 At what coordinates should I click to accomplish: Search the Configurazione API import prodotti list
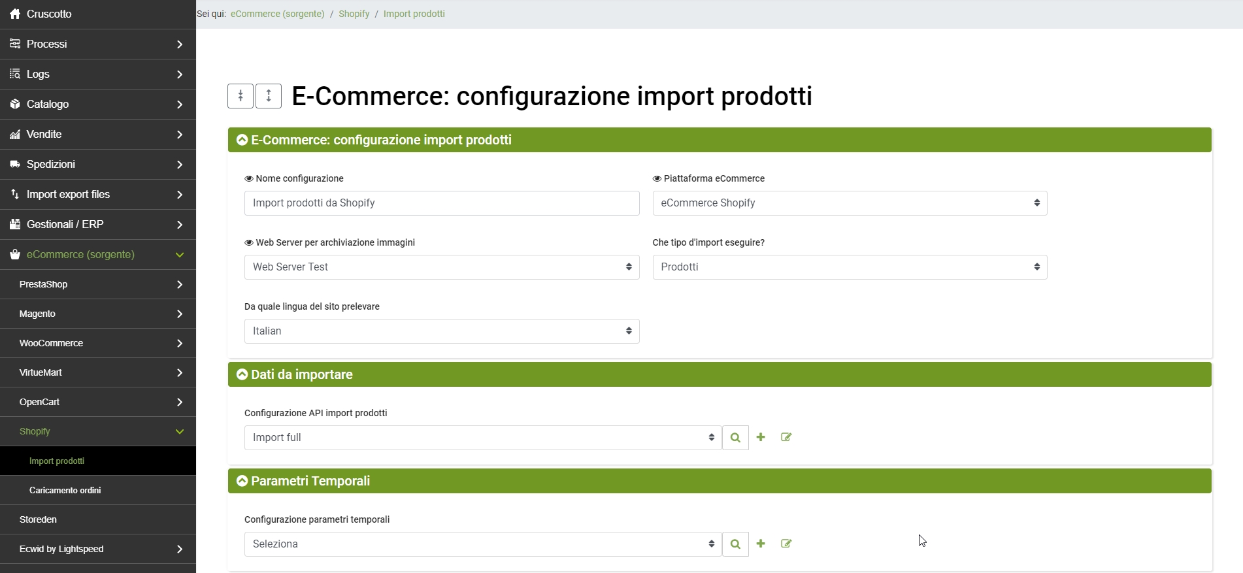tap(735, 438)
